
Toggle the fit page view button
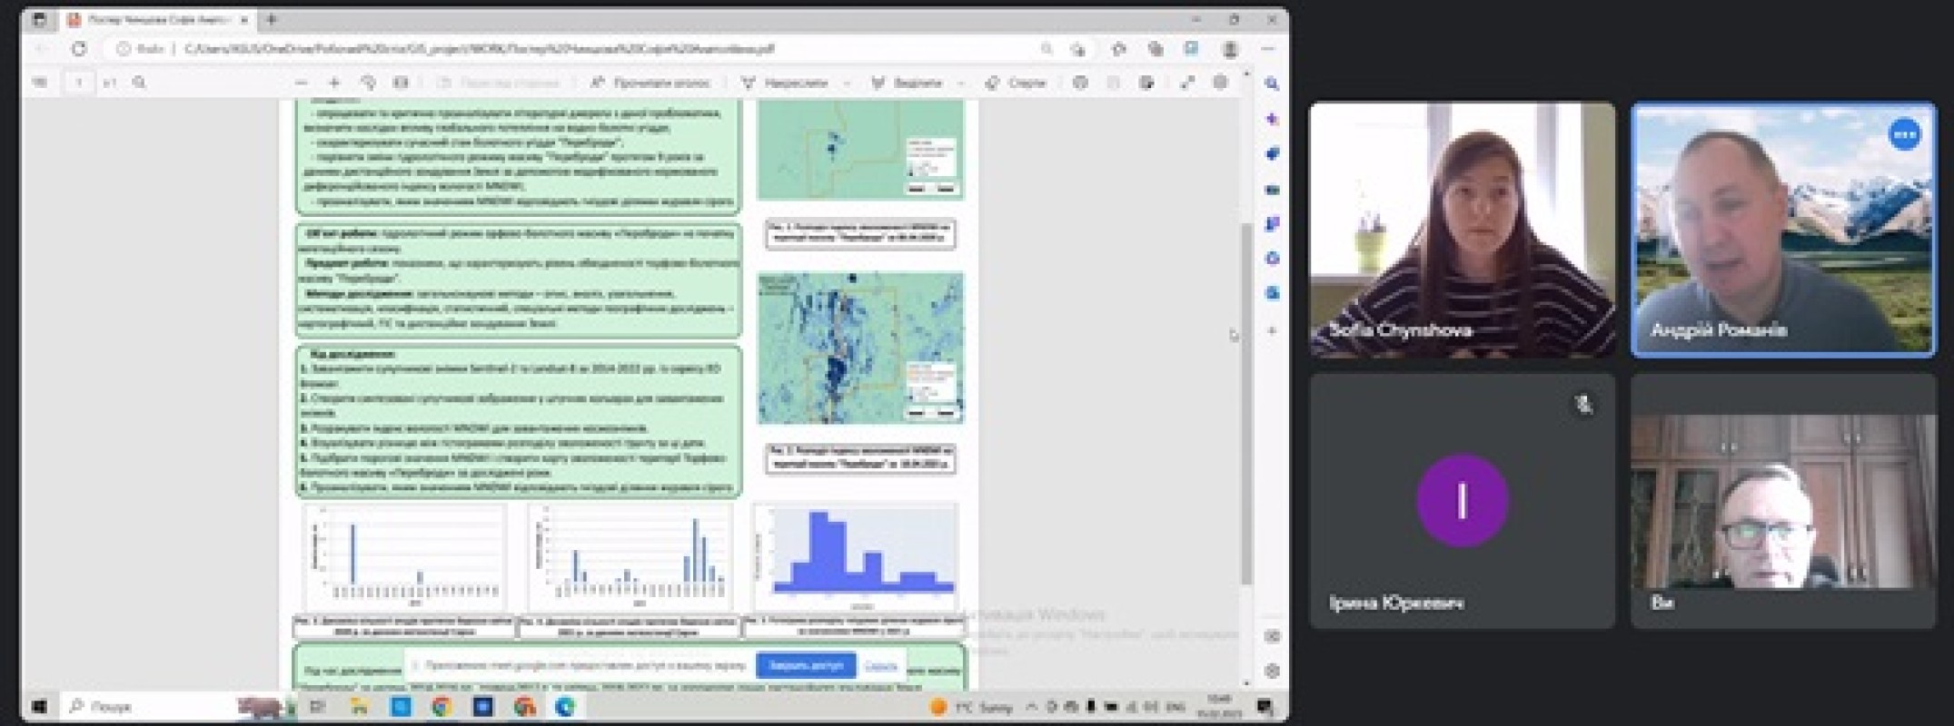401,83
